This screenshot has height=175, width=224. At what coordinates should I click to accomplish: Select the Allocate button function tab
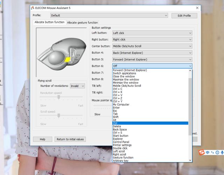49,22
